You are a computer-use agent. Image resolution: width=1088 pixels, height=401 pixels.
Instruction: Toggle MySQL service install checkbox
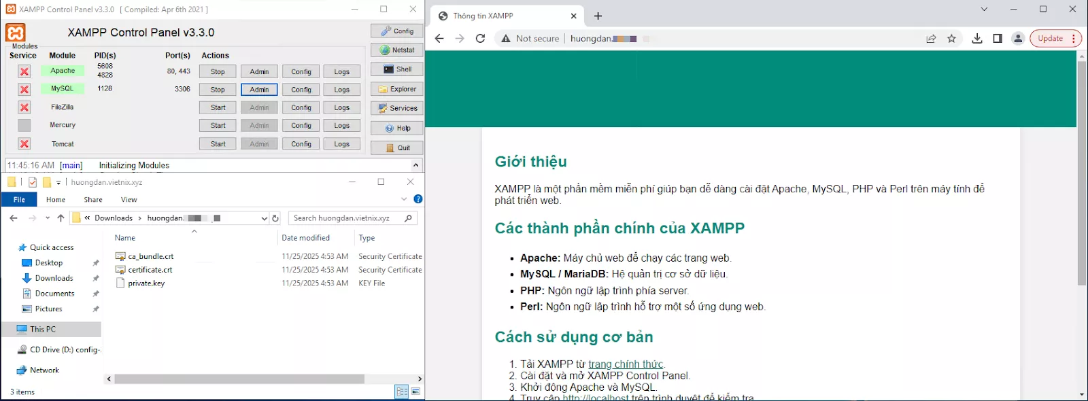click(24, 89)
